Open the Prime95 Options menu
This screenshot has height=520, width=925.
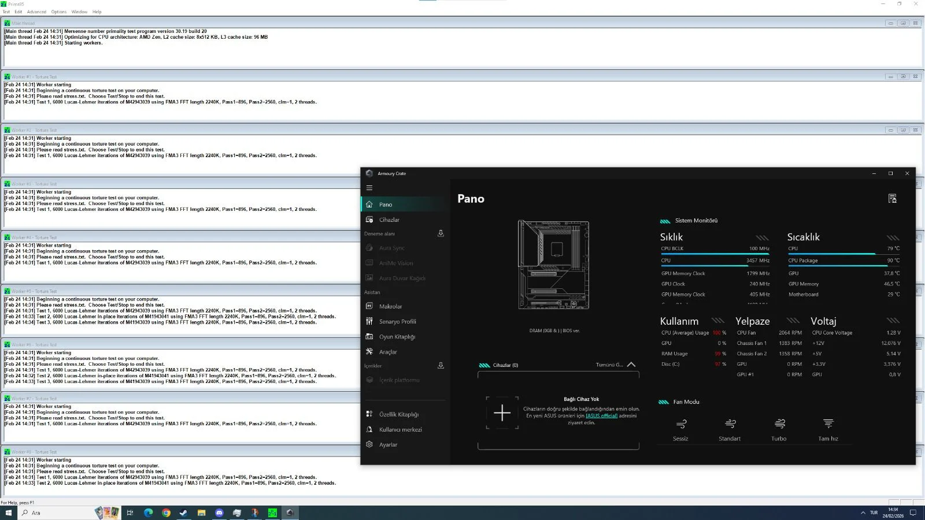pyautogui.click(x=59, y=12)
